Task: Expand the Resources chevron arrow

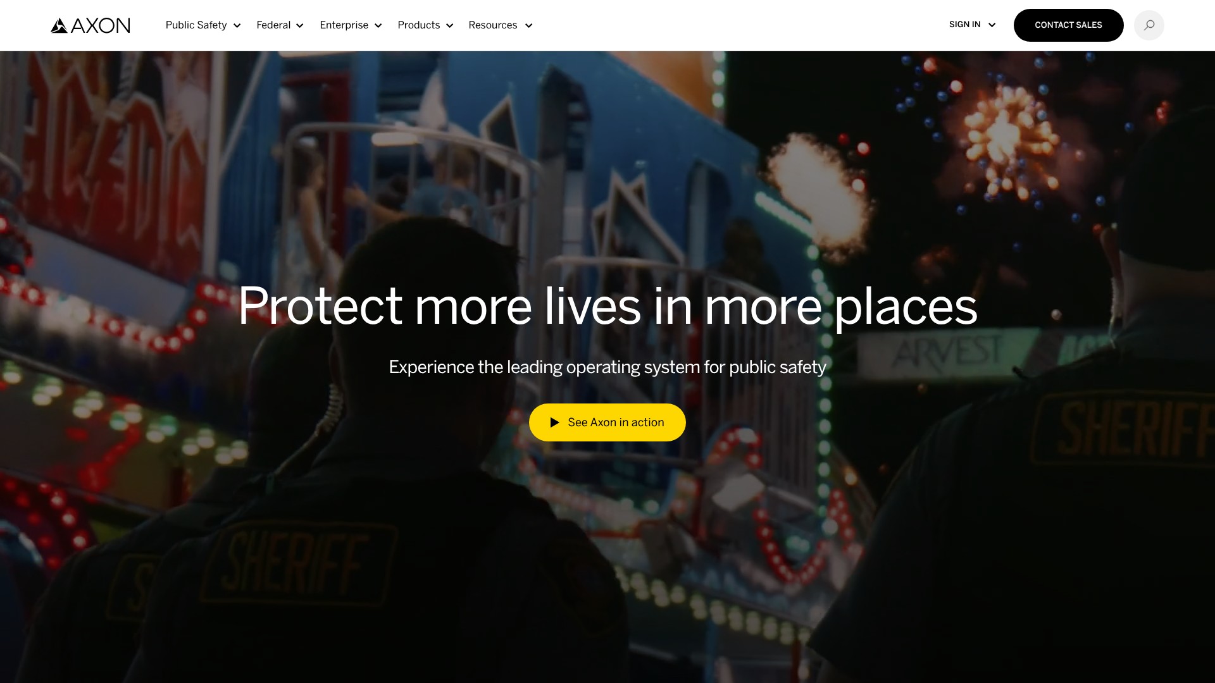Action: [529, 26]
